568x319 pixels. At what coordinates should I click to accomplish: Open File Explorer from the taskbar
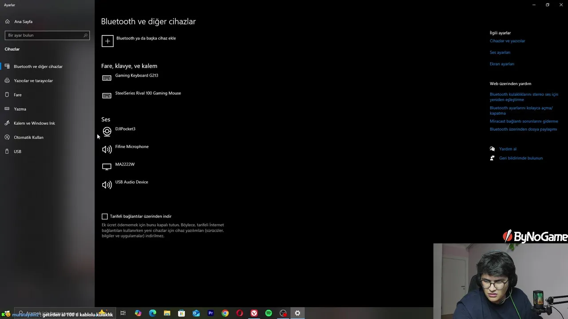tap(167, 313)
